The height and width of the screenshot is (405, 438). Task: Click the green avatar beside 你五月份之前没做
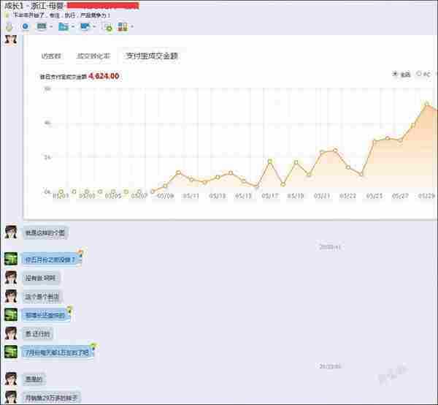point(11,259)
